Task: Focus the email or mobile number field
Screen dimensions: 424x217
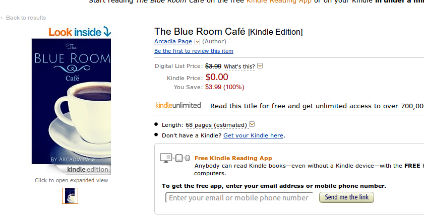Action: (x=238, y=198)
